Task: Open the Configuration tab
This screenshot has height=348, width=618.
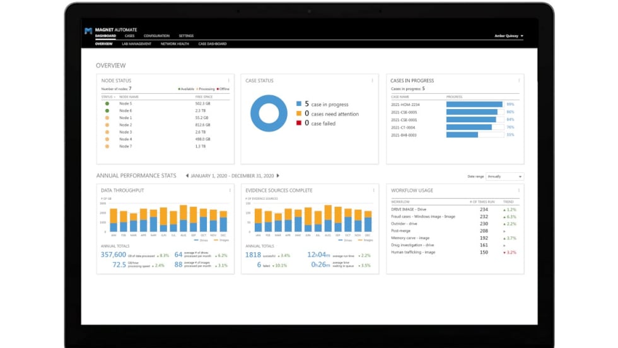Action: (x=156, y=36)
